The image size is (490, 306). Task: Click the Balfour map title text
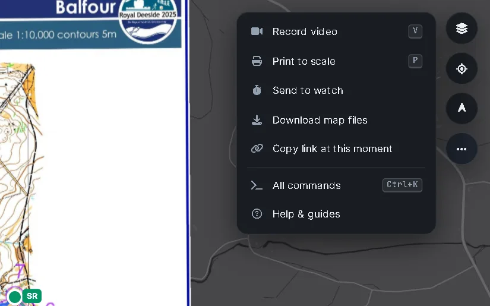click(86, 7)
